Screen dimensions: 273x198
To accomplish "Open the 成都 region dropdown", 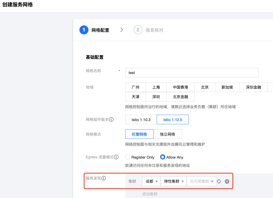I will click(x=151, y=181).
